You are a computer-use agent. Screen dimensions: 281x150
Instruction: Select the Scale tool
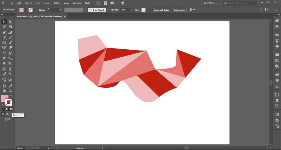(11, 53)
